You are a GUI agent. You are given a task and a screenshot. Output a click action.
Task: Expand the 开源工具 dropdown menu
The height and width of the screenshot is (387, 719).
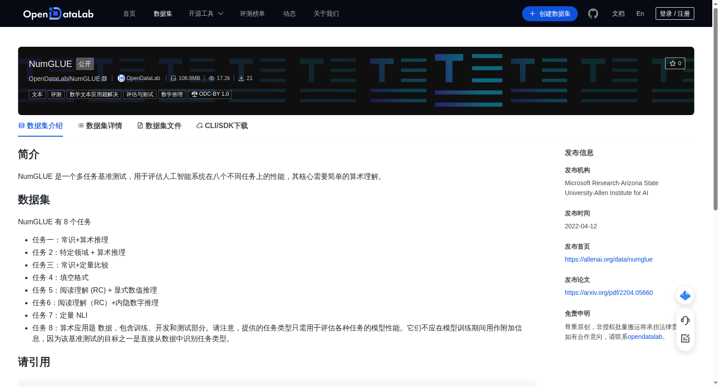click(206, 13)
